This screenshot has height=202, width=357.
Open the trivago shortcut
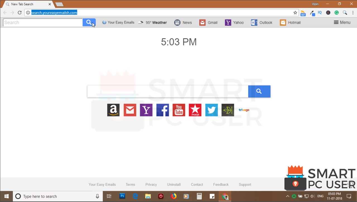244,110
